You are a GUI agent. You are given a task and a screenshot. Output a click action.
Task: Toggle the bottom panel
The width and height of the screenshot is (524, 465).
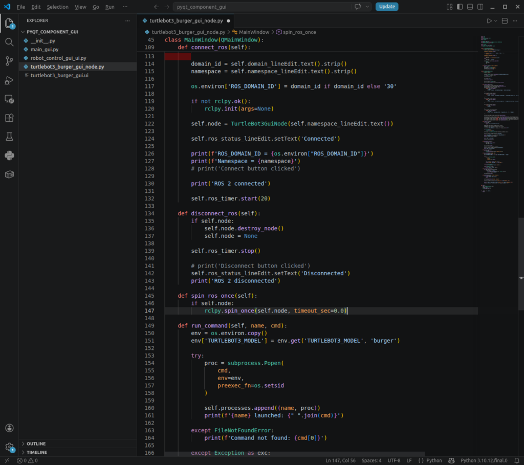click(x=470, y=7)
